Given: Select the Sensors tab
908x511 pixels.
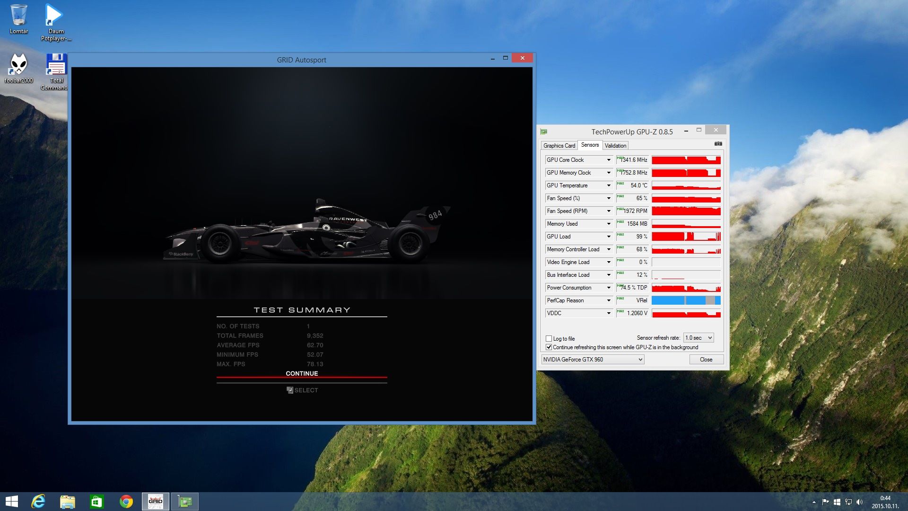Looking at the screenshot, I should click(590, 145).
